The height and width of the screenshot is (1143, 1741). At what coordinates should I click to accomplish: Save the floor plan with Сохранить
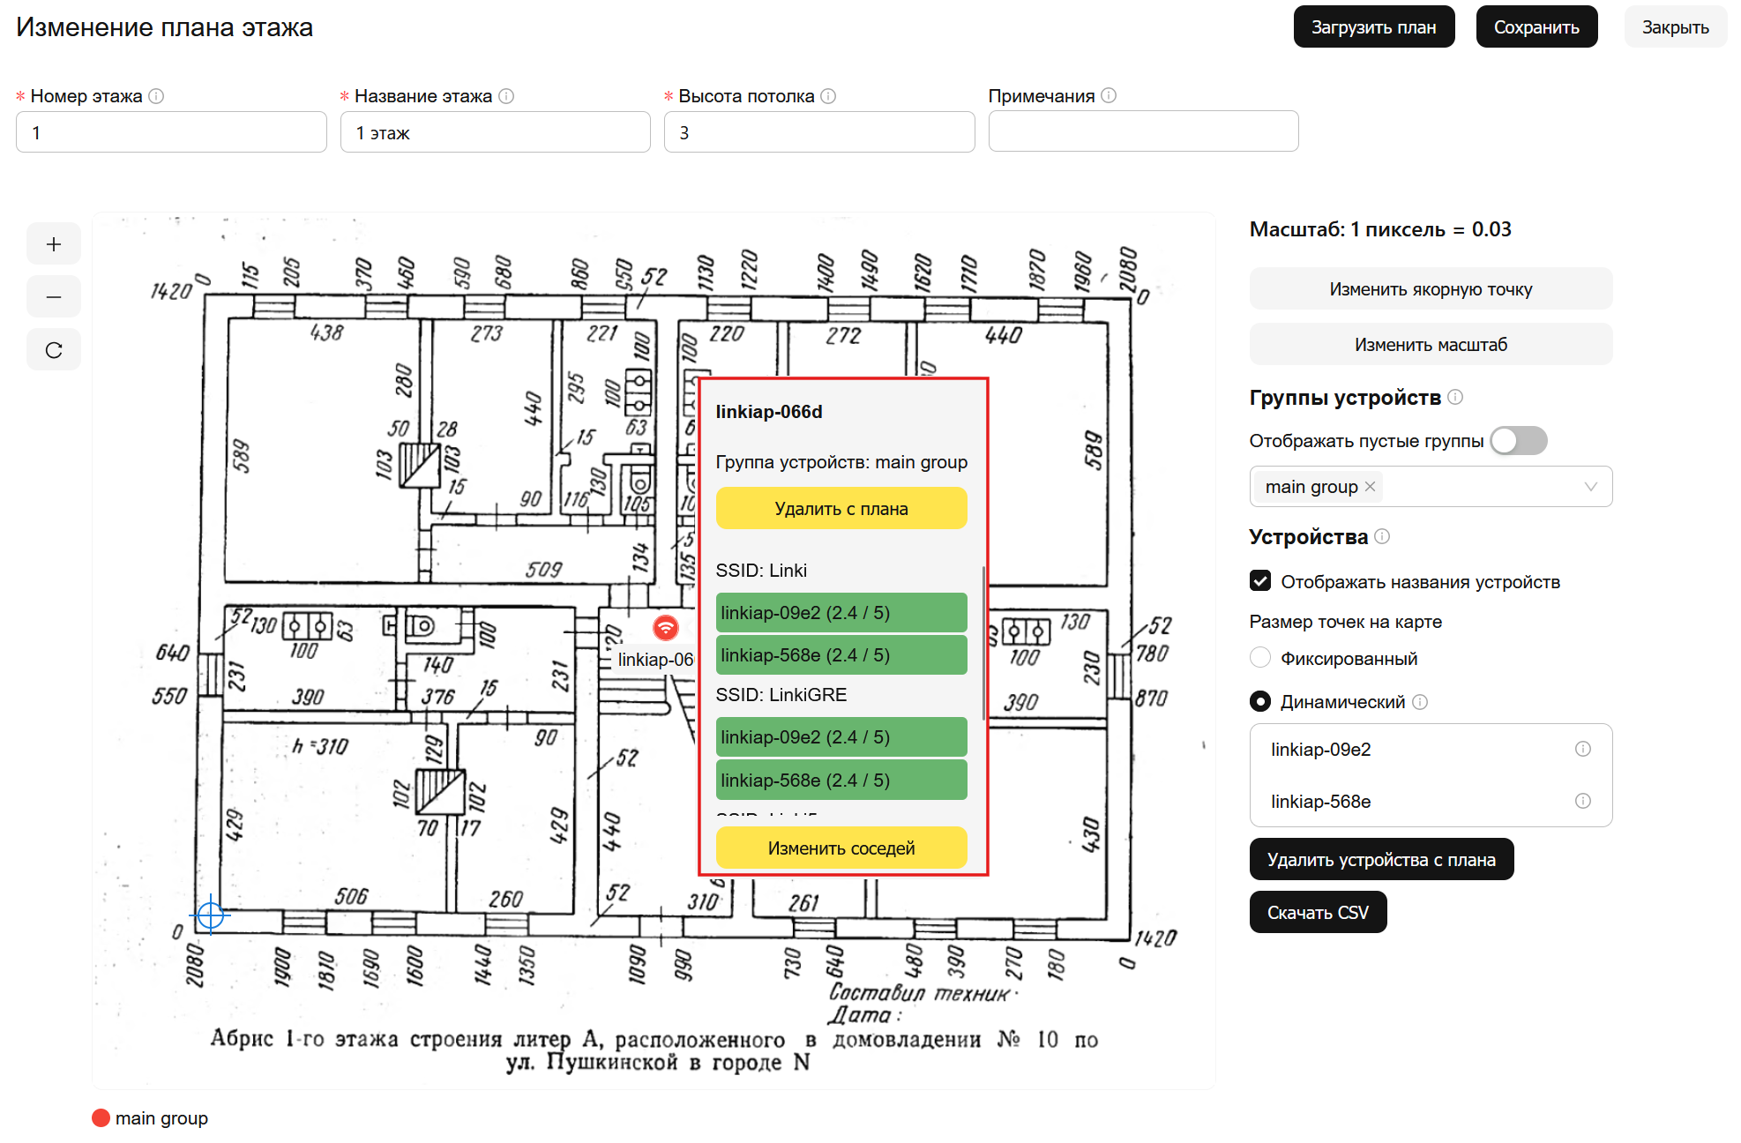pyautogui.click(x=1536, y=27)
